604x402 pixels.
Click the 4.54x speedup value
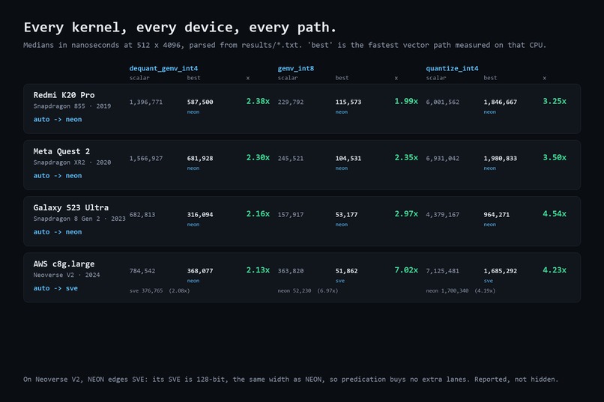click(x=555, y=213)
